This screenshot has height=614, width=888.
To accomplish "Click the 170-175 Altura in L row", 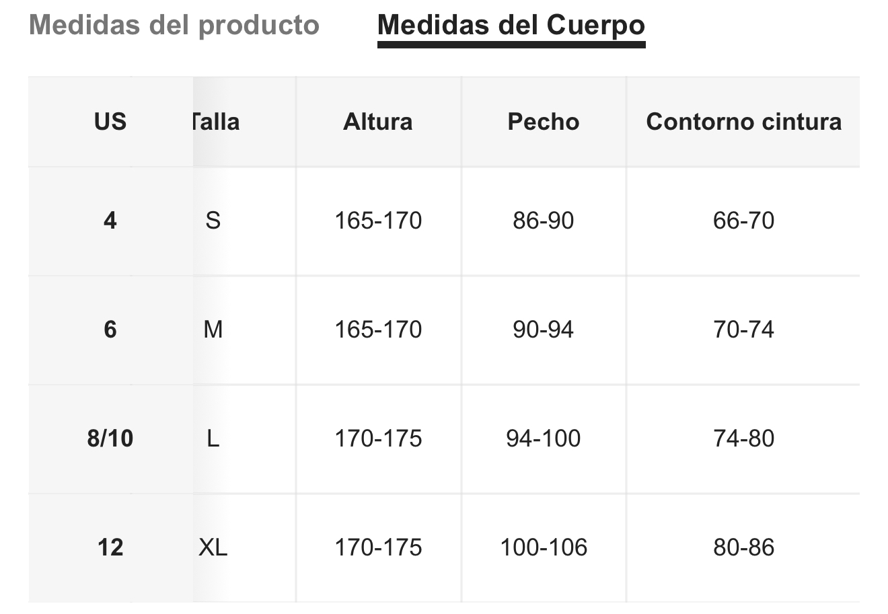I will 378,438.
